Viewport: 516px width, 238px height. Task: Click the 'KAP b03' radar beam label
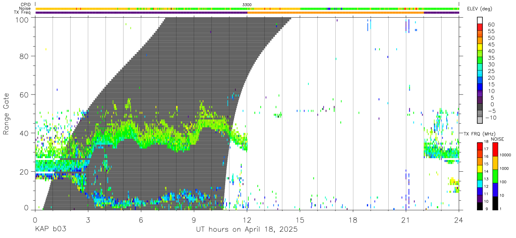(50, 230)
